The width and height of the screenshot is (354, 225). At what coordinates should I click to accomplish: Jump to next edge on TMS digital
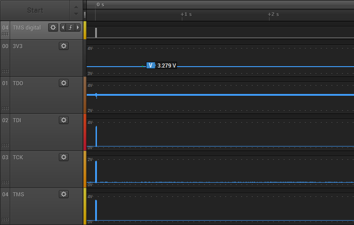click(x=78, y=27)
